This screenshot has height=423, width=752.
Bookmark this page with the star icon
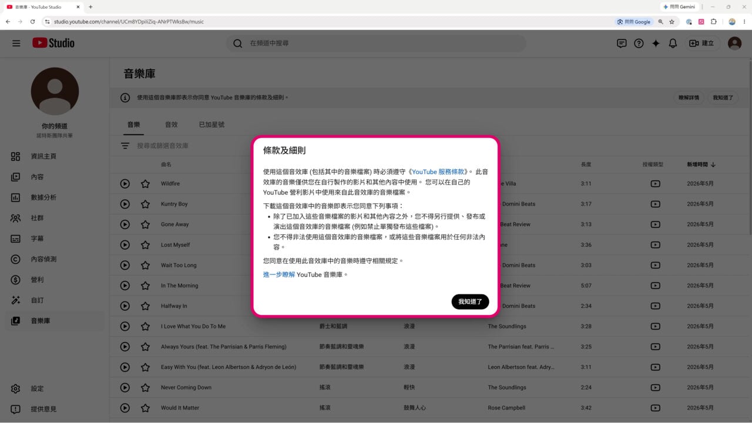tap(672, 22)
